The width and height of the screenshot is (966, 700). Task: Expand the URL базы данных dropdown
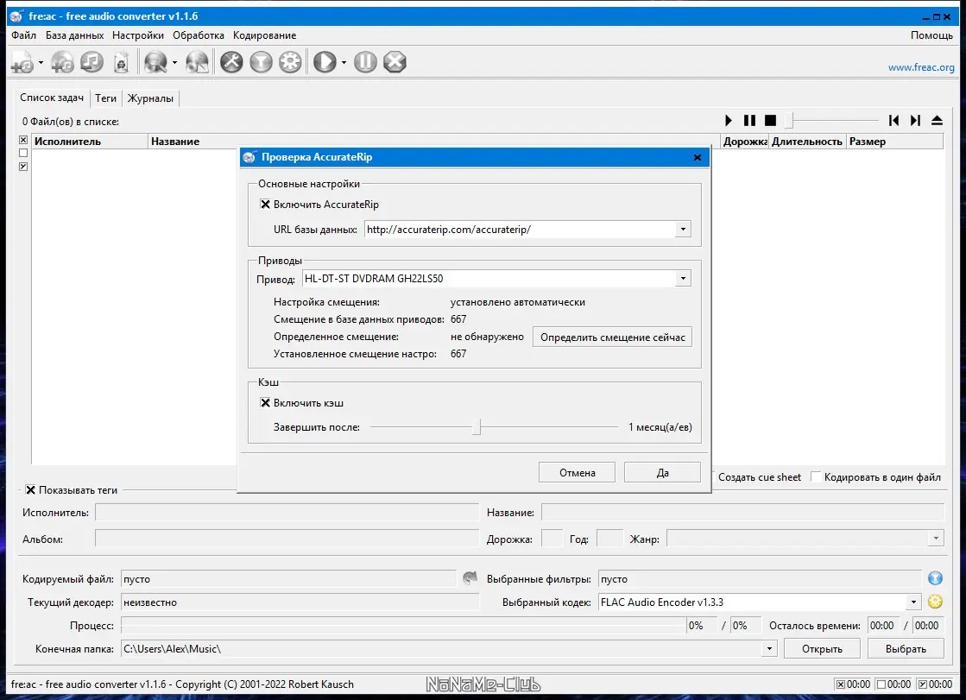pyautogui.click(x=682, y=229)
